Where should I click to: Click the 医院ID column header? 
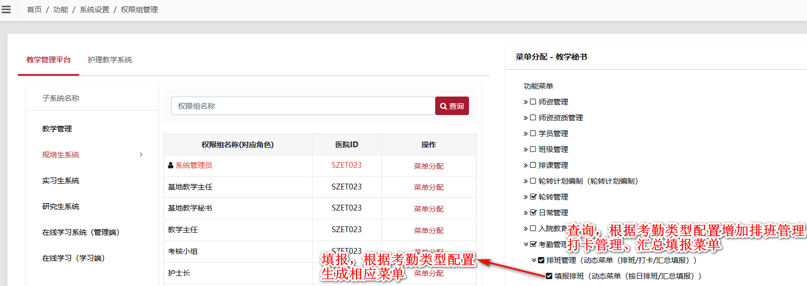tap(346, 145)
